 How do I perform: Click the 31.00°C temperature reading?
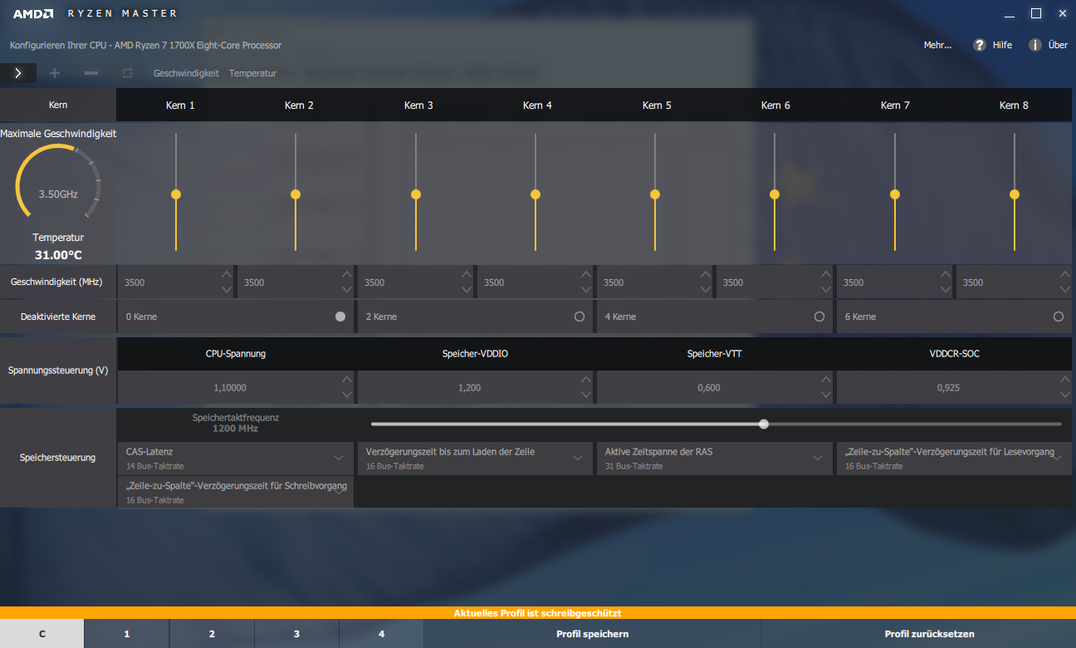58,255
